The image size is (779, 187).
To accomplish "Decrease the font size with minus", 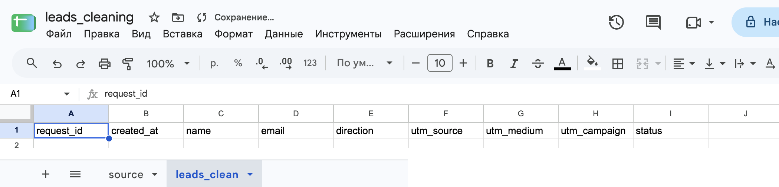I will (x=416, y=63).
